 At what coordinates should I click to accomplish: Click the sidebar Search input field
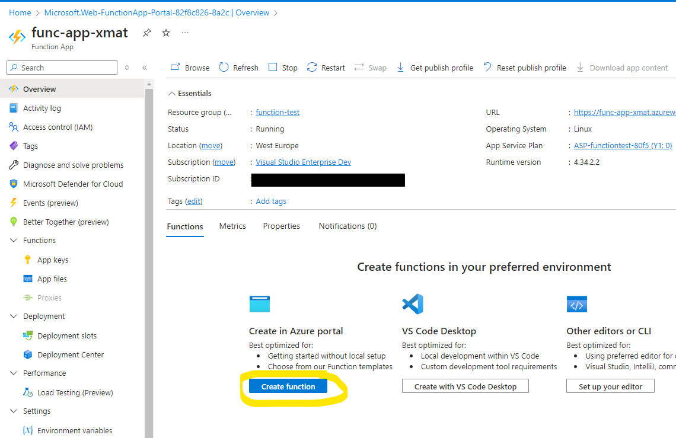pos(62,68)
